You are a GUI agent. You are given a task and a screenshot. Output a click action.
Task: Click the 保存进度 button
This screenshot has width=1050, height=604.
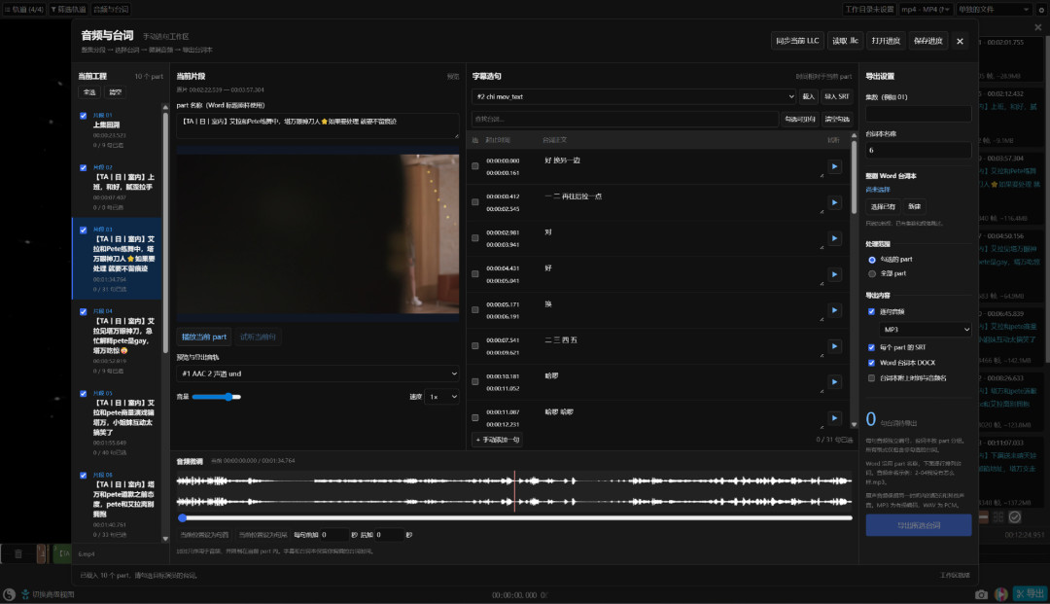pos(927,41)
